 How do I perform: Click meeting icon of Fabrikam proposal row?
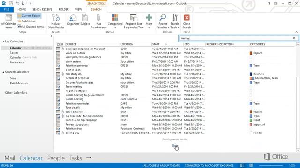point(58,65)
